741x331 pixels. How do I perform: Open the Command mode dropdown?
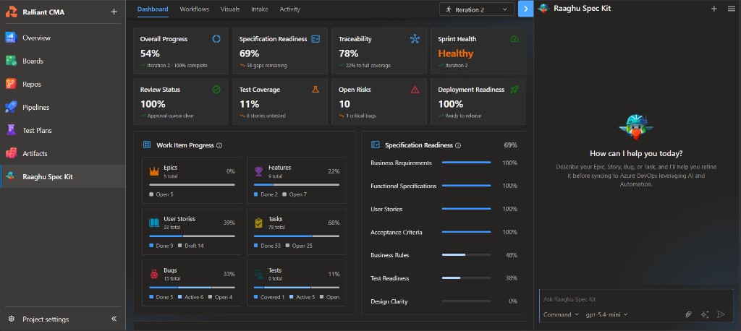point(561,314)
